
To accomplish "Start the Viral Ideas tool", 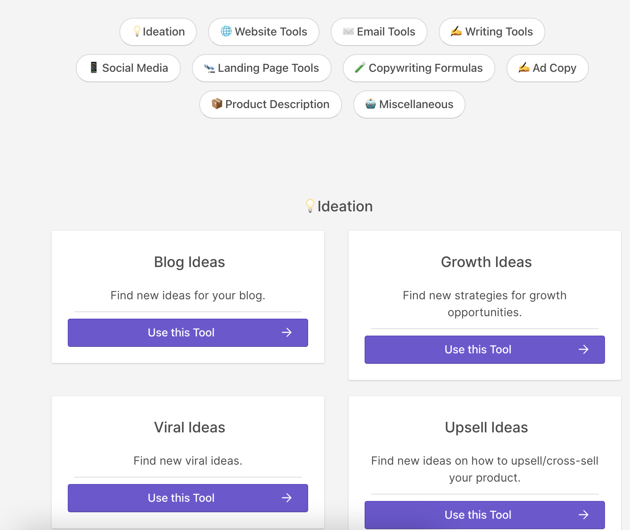I will tap(188, 498).
